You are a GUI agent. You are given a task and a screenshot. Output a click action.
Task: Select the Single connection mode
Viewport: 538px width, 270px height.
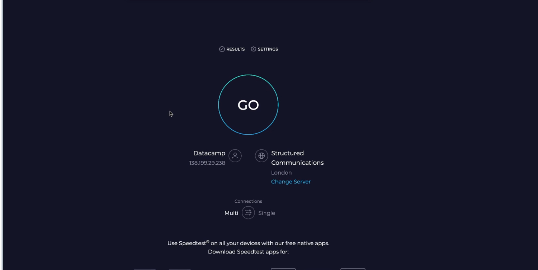point(266,213)
